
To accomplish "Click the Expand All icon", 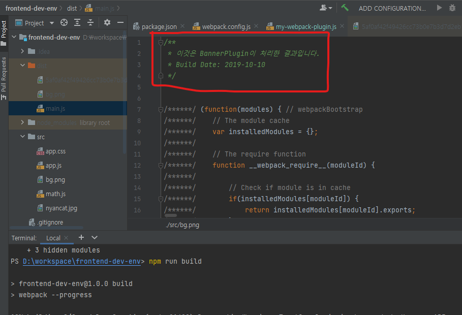I will tap(77, 22).
